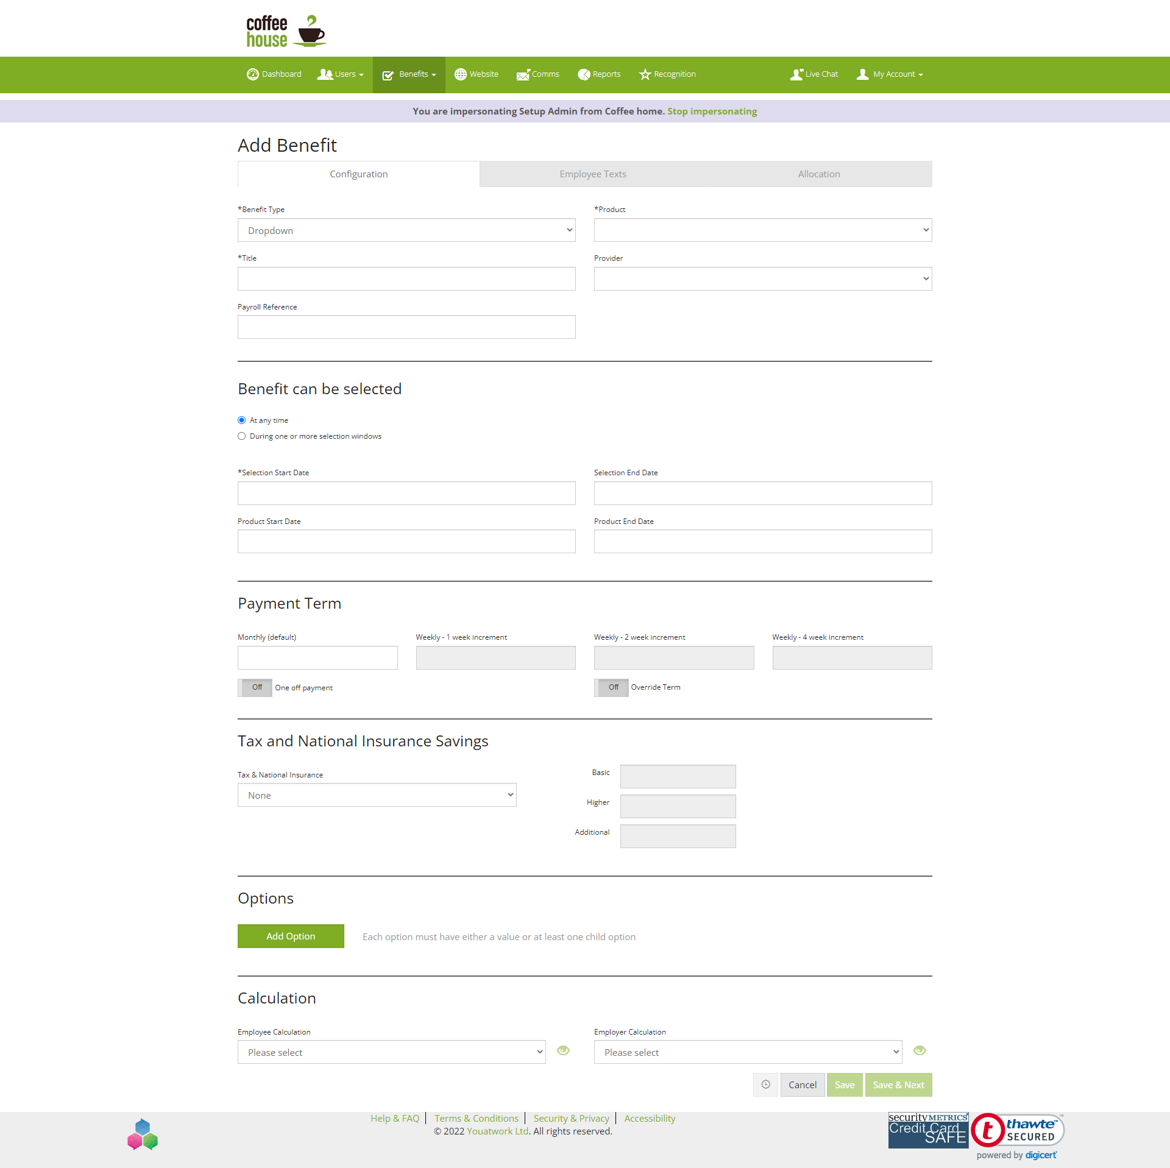Expand the Employer Calculation dropdown
The image size is (1170, 1168).
click(748, 1052)
